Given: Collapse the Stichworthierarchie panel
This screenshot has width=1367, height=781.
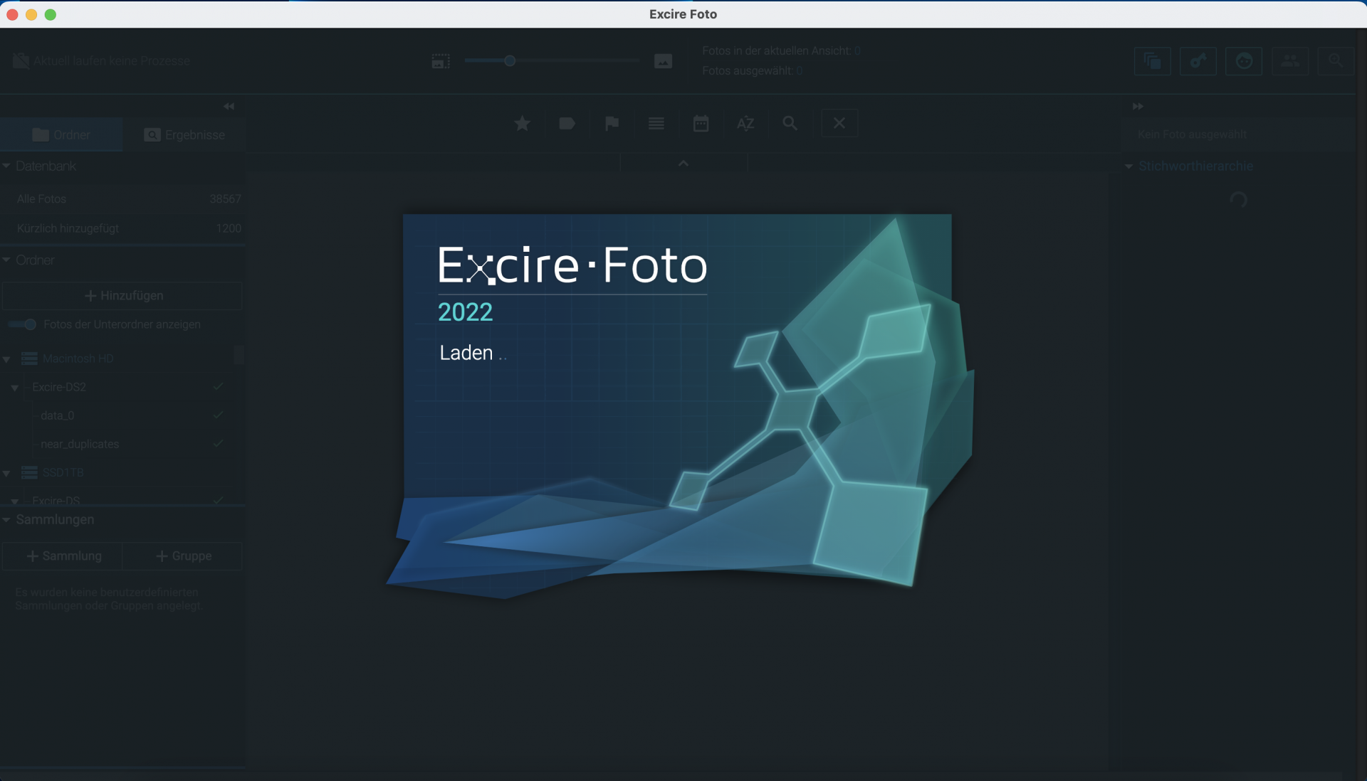Looking at the screenshot, I should point(1128,166).
